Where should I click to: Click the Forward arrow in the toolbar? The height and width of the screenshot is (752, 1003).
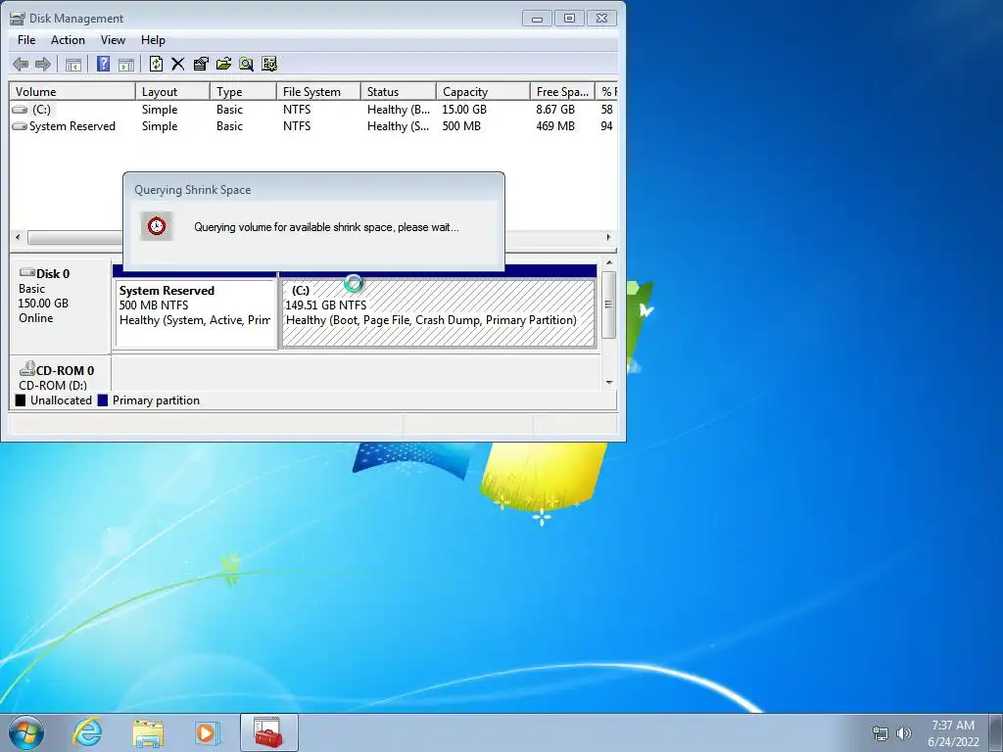point(43,64)
